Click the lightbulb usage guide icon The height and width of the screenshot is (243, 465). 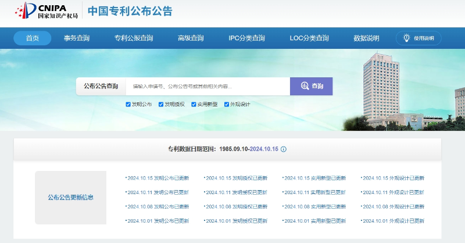coord(406,38)
